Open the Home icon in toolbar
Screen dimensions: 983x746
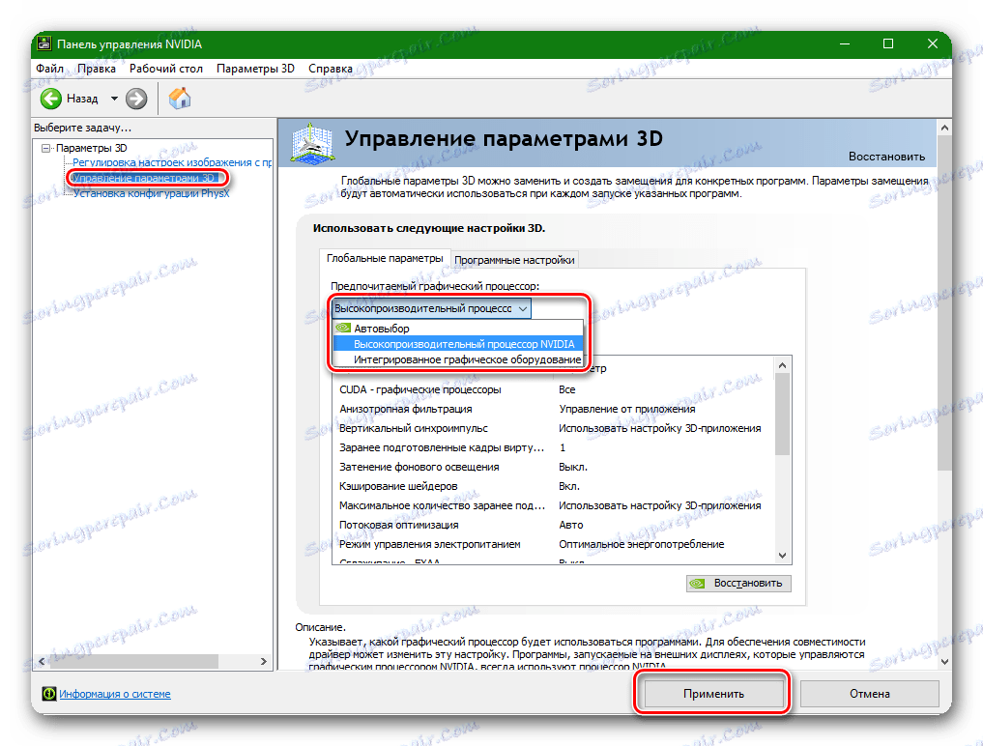pyautogui.click(x=180, y=98)
